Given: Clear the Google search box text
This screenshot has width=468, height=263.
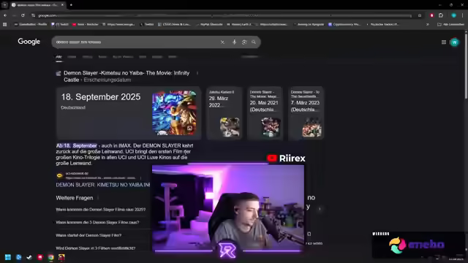Looking at the screenshot, I should click(x=222, y=42).
